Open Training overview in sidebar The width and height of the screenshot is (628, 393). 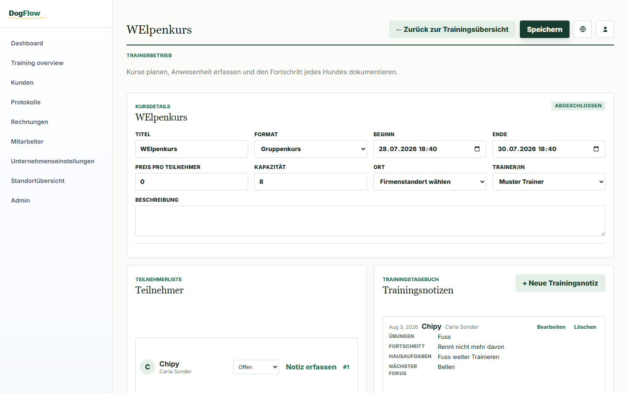(37, 63)
